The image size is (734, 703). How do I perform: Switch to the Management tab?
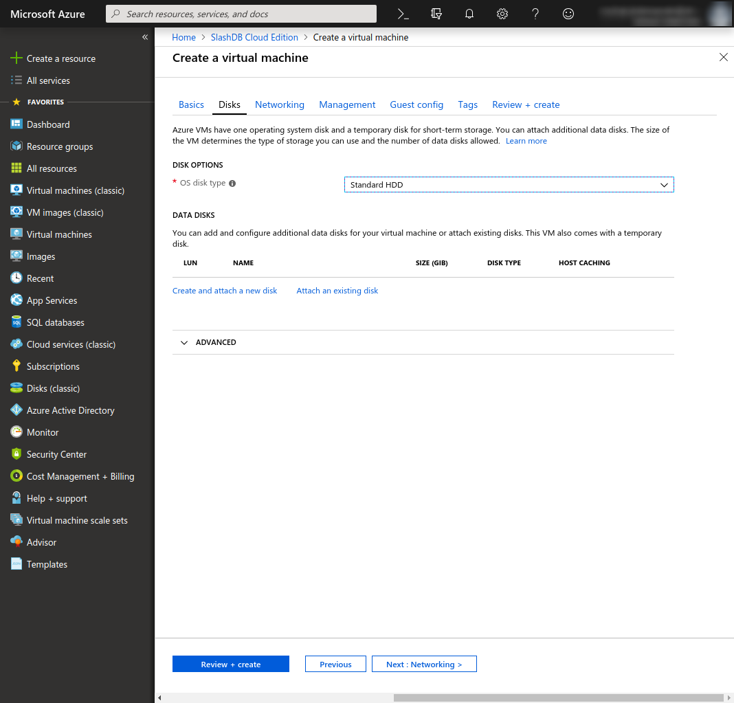347,104
